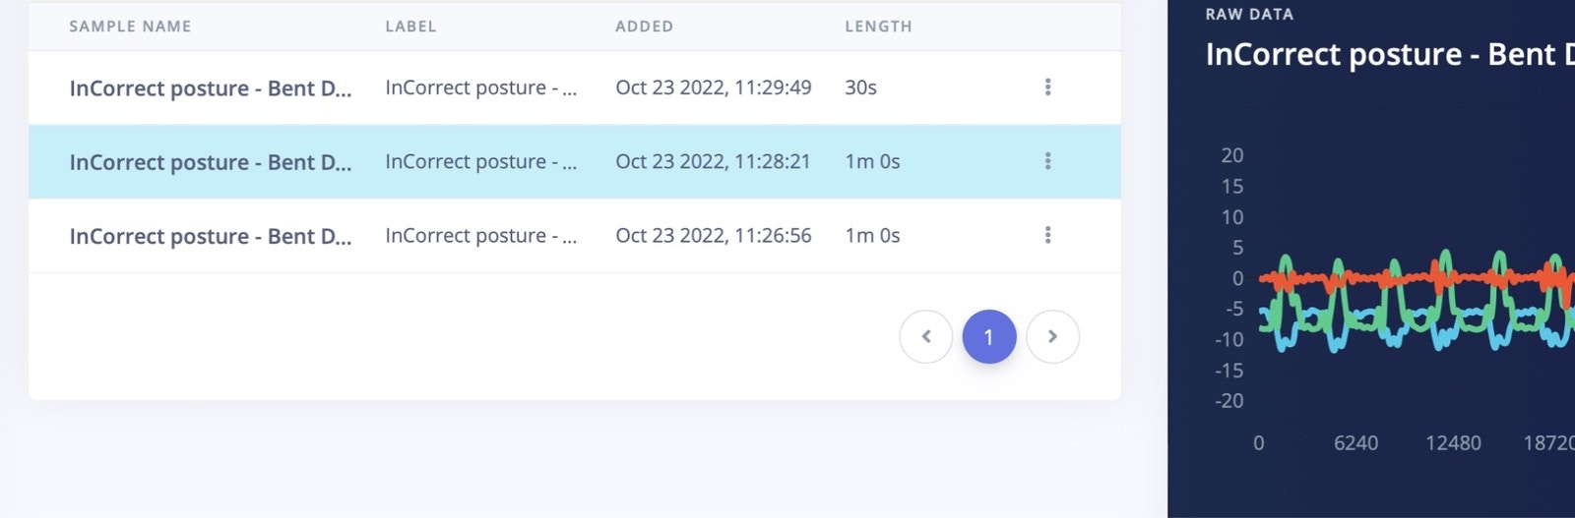Click the ADDED column header
Image resolution: width=1575 pixels, height=518 pixels.
point(644,27)
